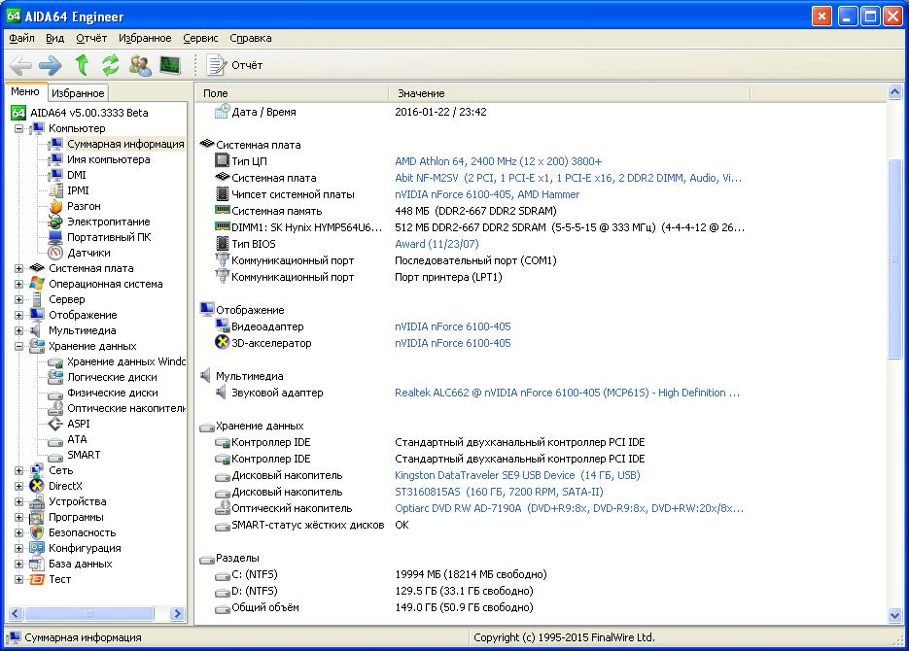Click the vertical scrollbar down arrow
Image resolution: width=909 pixels, height=651 pixels.
[895, 616]
